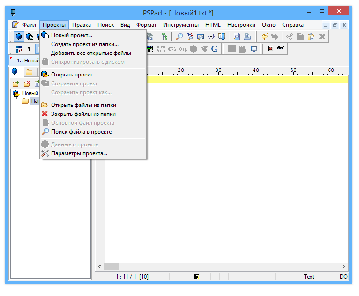Click the Find magnifier icon
Viewport: 359px width, 296px height.
pyautogui.click(x=179, y=37)
